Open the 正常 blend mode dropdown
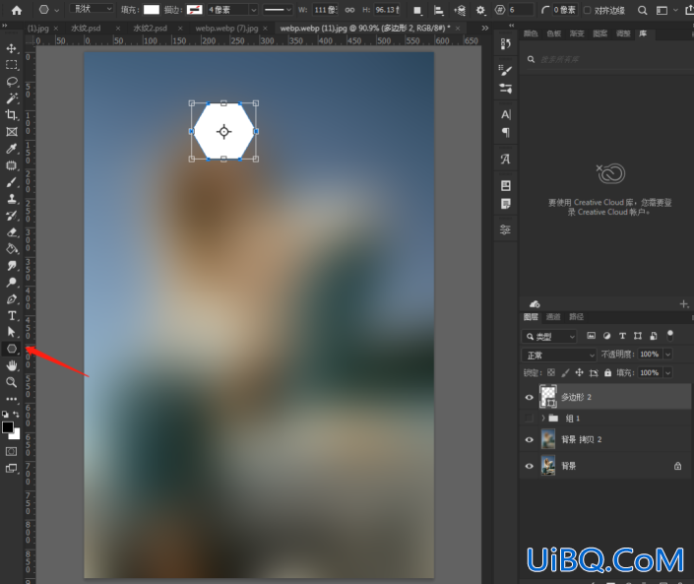This screenshot has width=694, height=584. click(x=559, y=356)
